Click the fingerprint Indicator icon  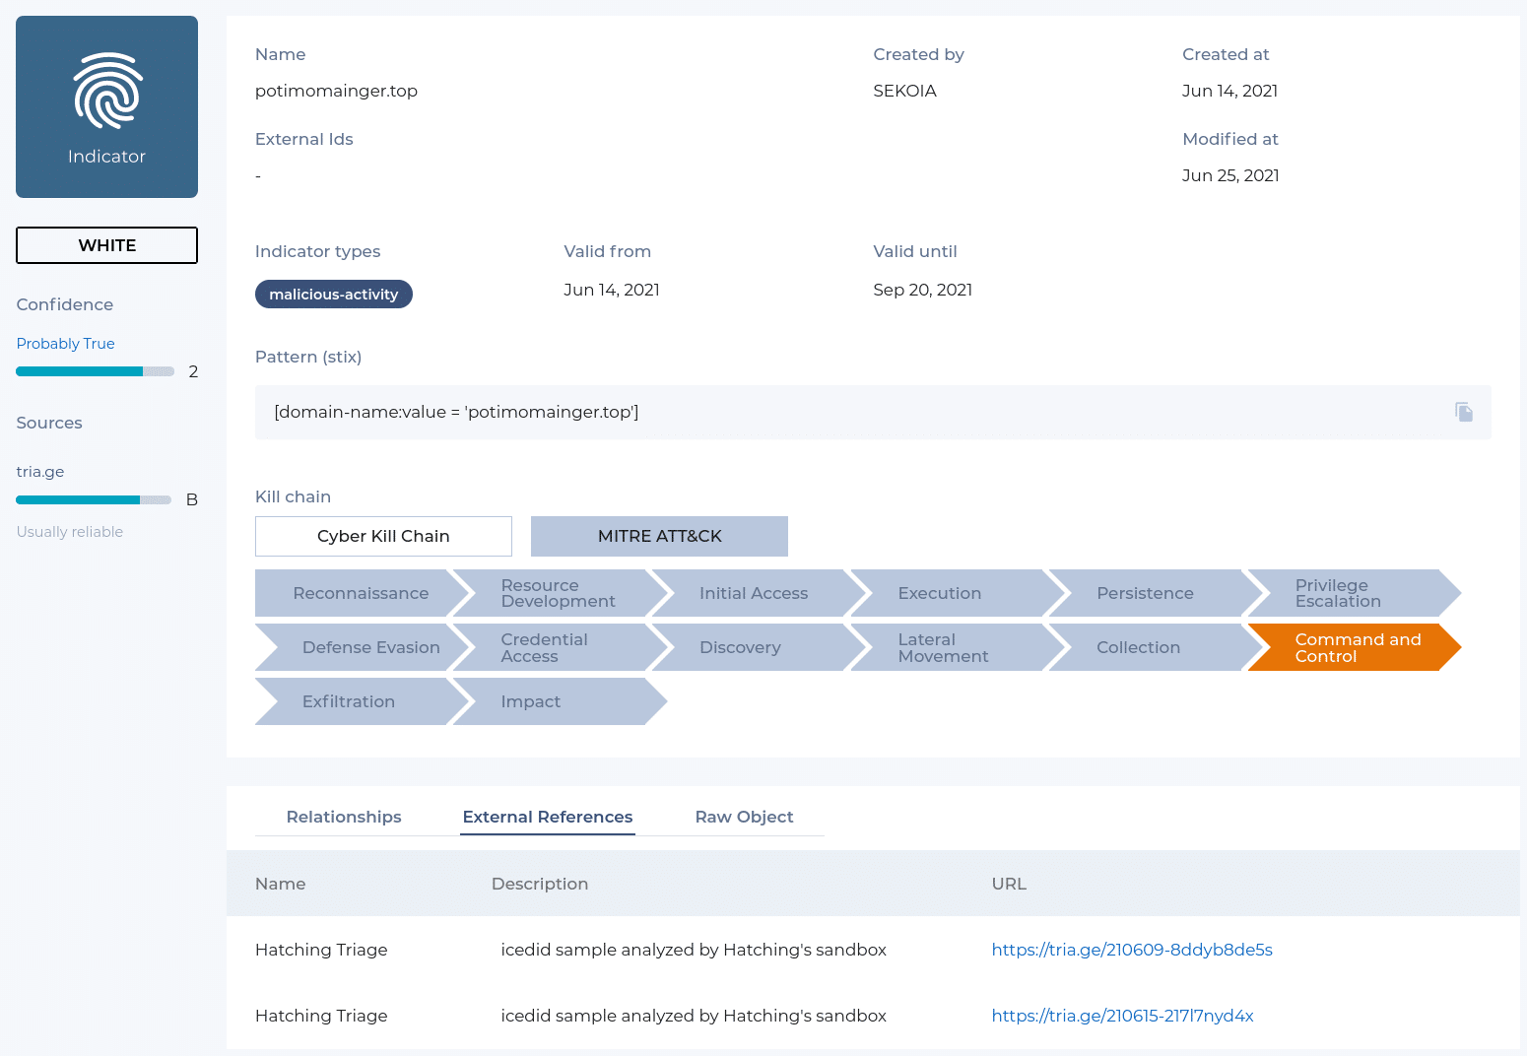click(107, 91)
